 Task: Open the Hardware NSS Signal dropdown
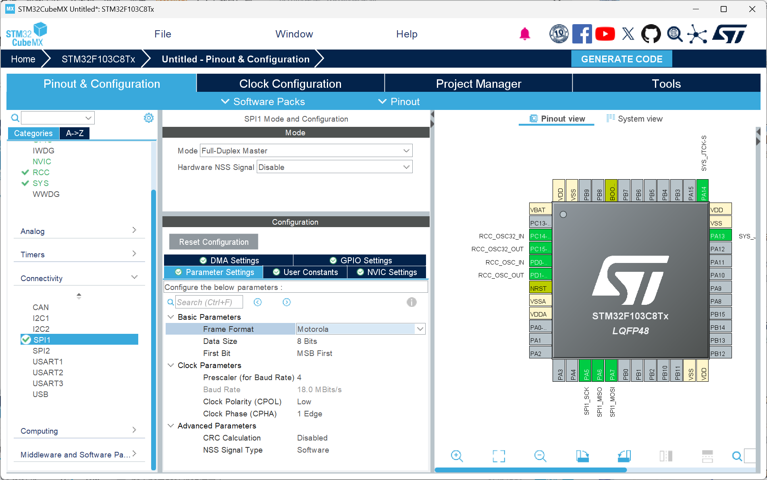point(334,167)
